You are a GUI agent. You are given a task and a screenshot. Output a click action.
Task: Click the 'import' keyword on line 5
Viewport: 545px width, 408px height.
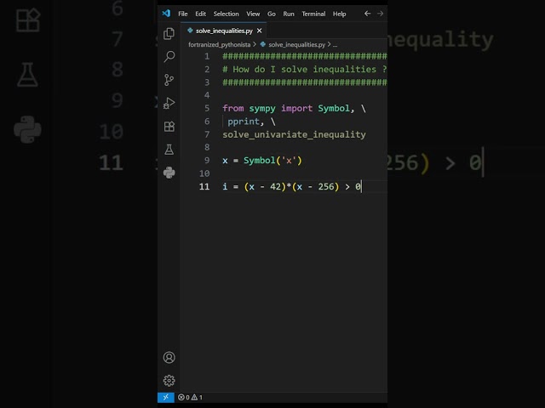tap(297, 109)
